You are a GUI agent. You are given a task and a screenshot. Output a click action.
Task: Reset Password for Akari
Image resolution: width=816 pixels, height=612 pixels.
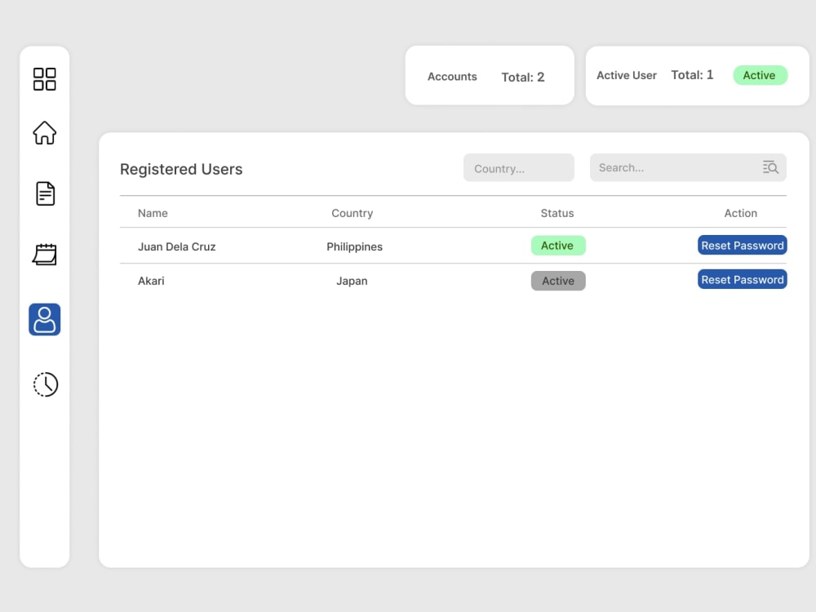[742, 279]
